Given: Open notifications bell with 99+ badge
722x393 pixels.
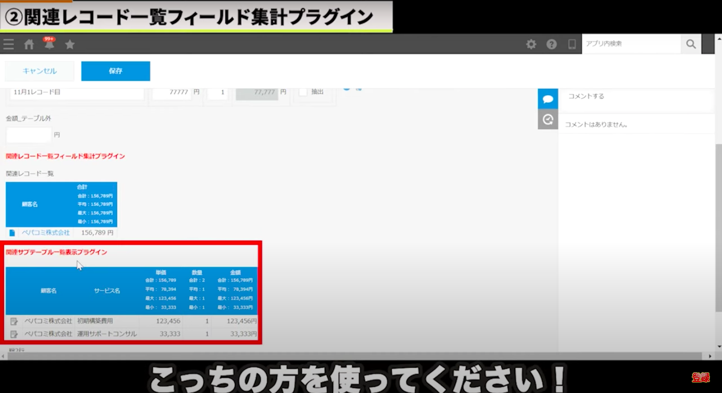Looking at the screenshot, I should click(49, 44).
